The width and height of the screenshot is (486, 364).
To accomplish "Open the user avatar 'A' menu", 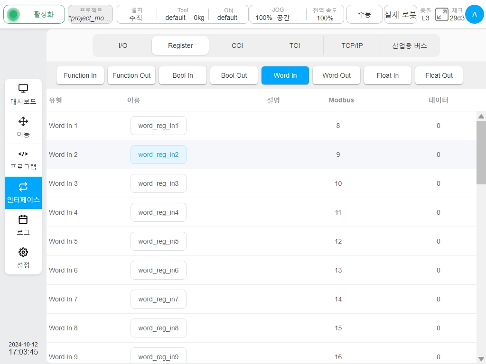I will (x=474, y=14).
